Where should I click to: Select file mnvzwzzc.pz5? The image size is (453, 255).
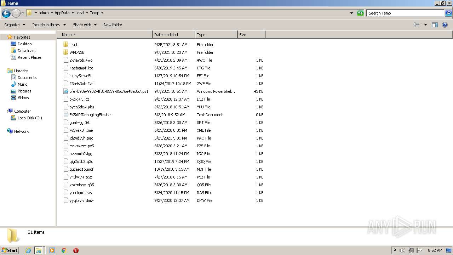pos(82,146)
